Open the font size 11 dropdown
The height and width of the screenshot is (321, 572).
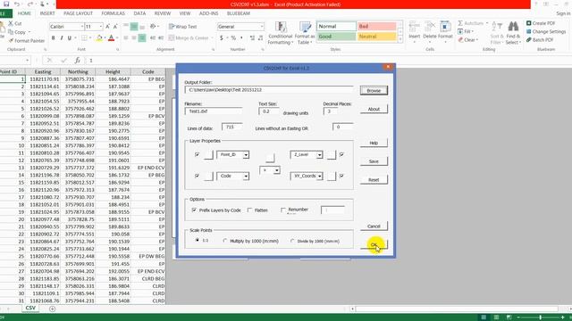coord(101,27)
